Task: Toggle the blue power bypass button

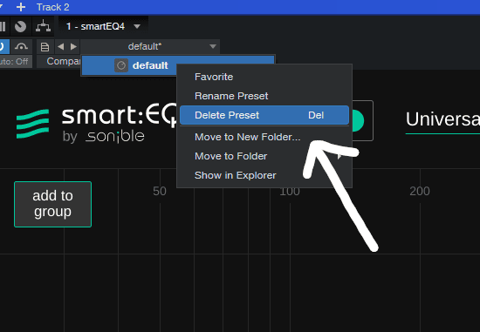Action: pos(3,46)
